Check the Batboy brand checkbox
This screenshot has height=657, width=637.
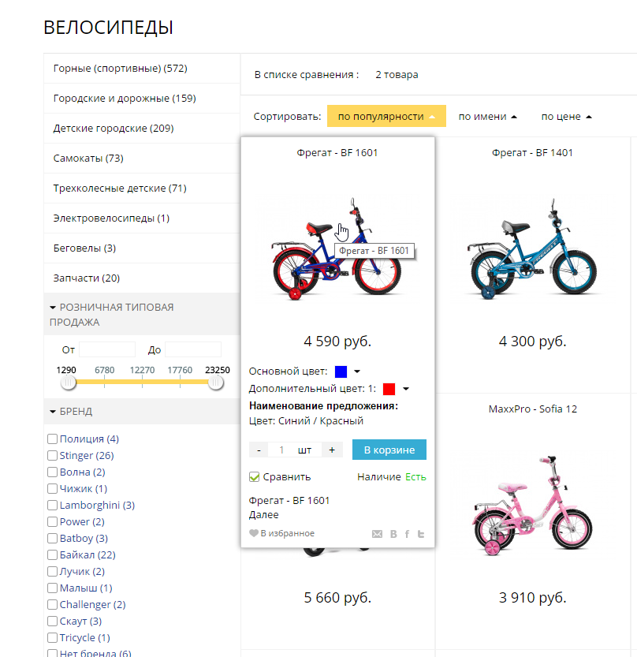(52, 538)
